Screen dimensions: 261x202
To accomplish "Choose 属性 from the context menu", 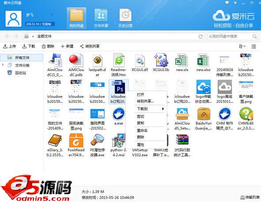I will 140,145.
